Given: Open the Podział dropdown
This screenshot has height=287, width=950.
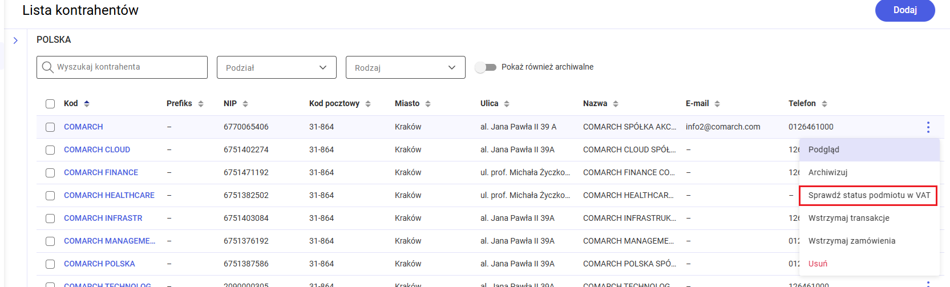Looking at the screenshot, I should pos(277,67).
